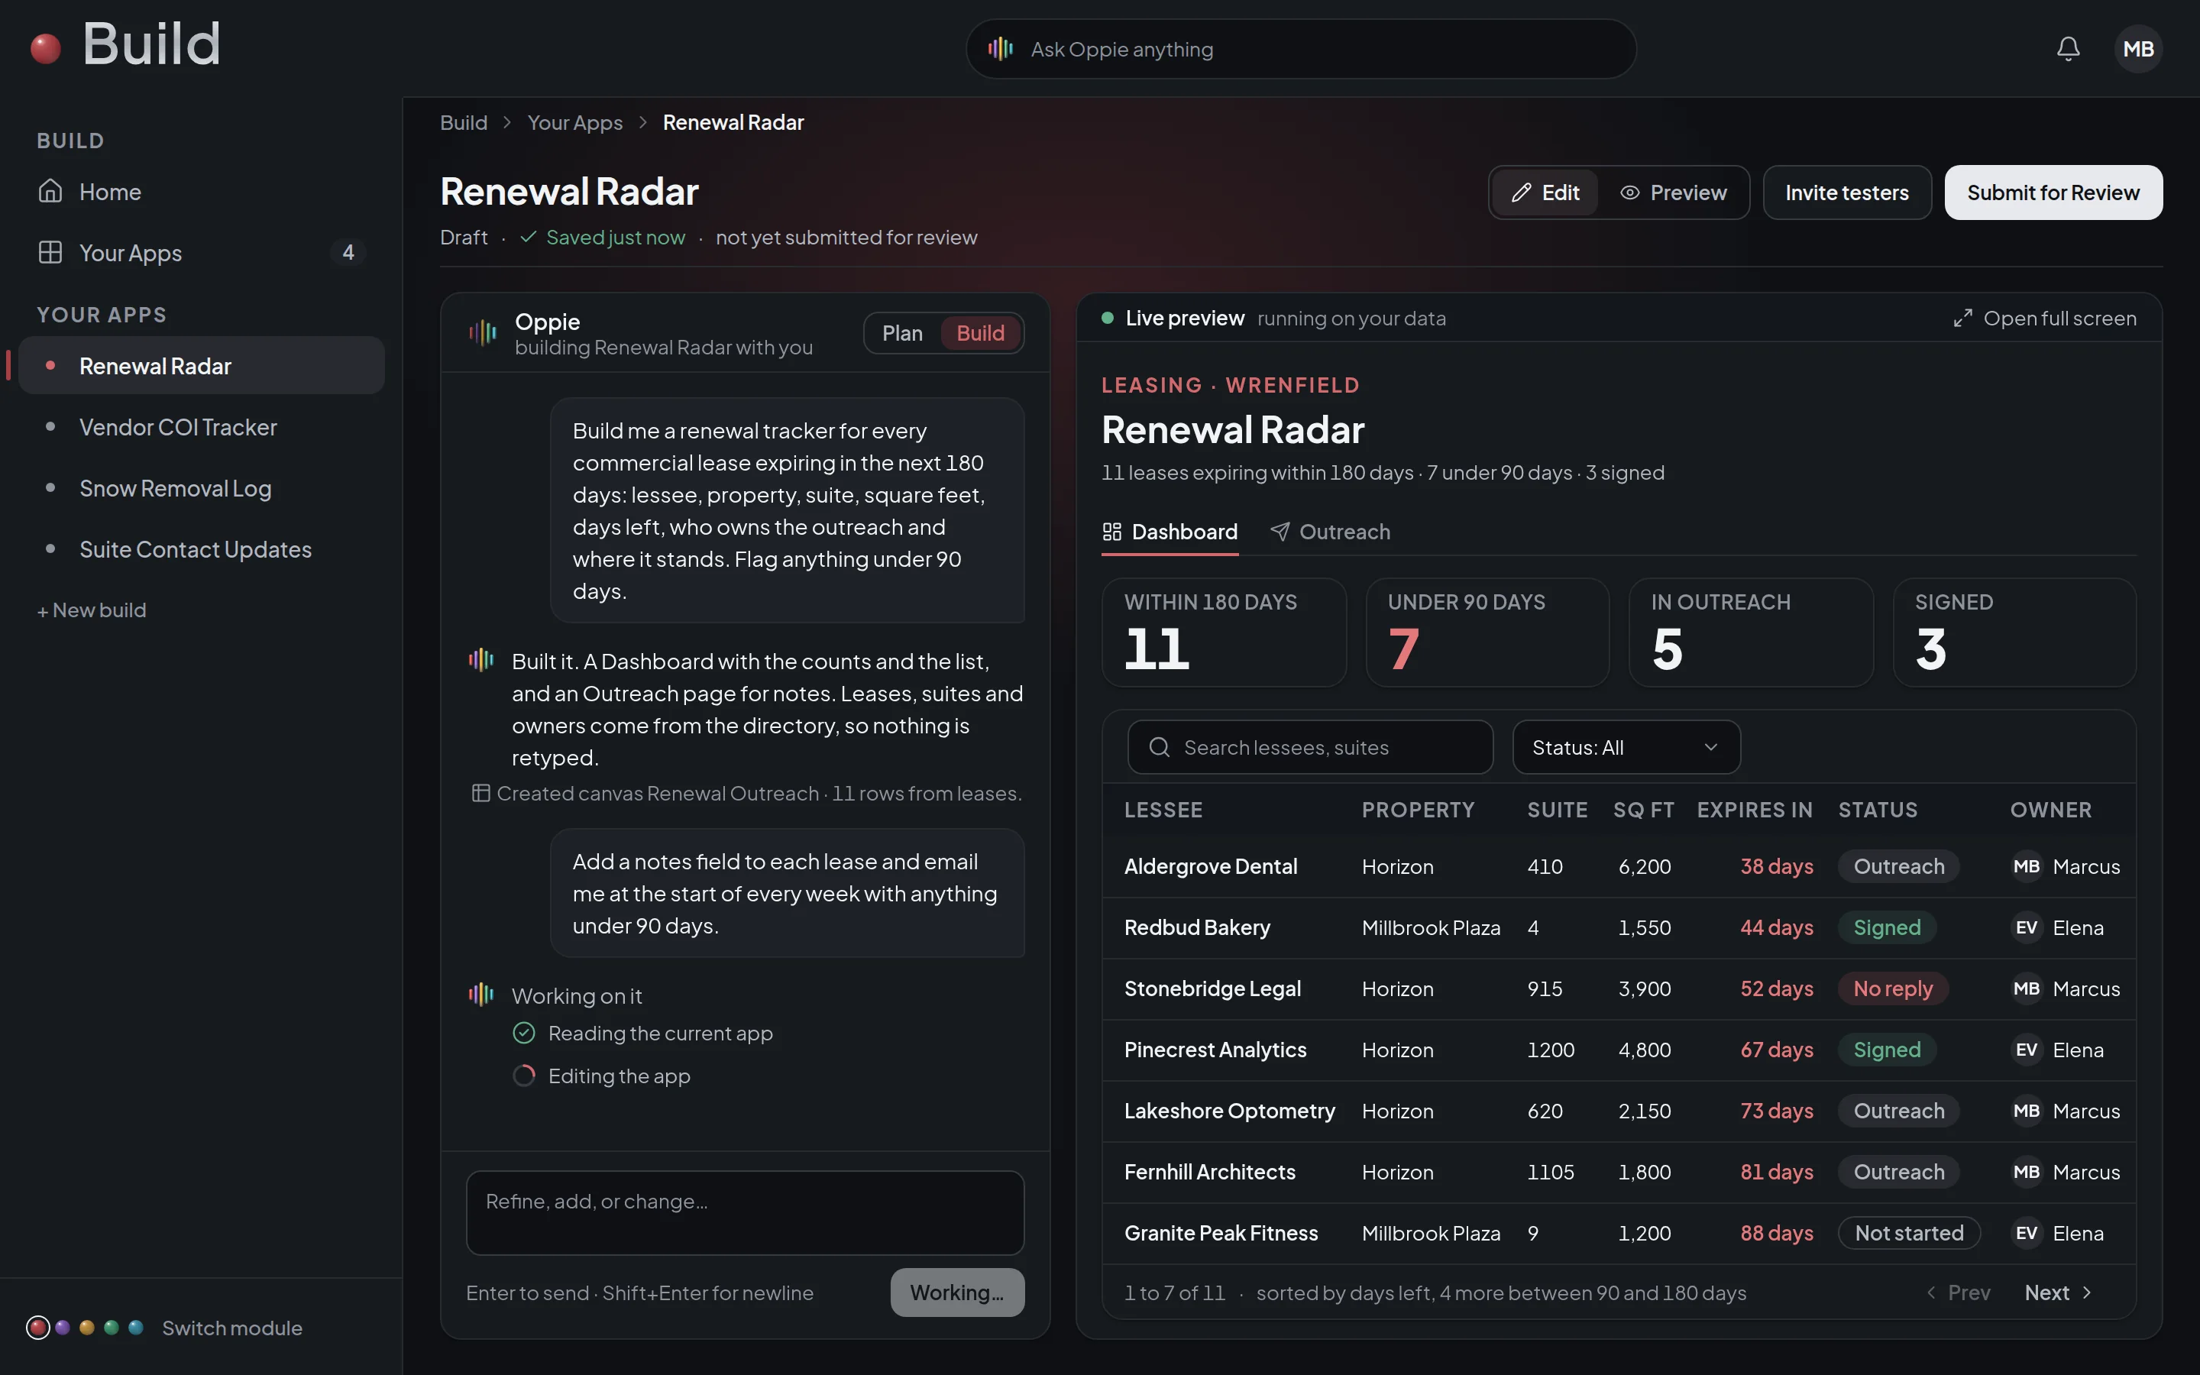2200x1375 pixels.
Task: Click the EV owner avatar for Redbud Bakery
Action: [2027, 927]
